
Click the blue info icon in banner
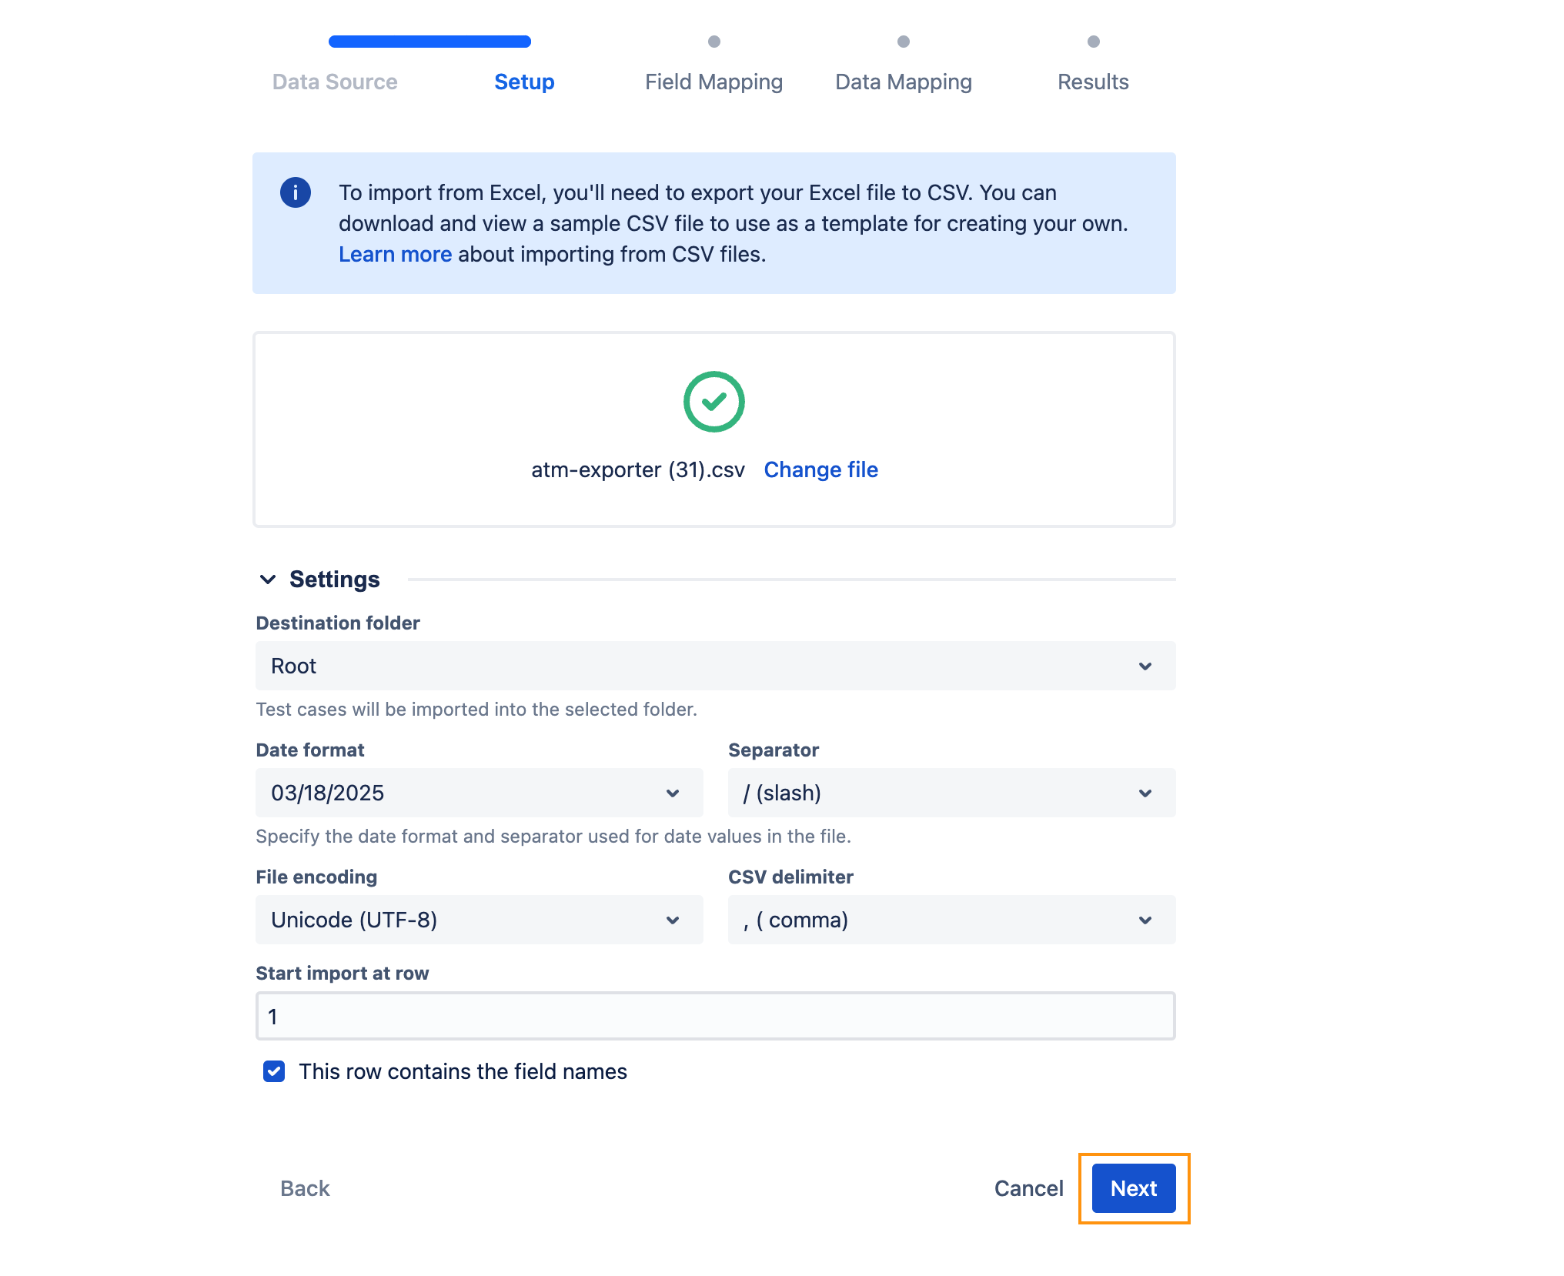295,192
